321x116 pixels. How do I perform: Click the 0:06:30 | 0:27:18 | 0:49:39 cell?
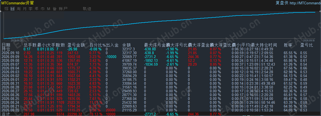click(x=253, y=49)
